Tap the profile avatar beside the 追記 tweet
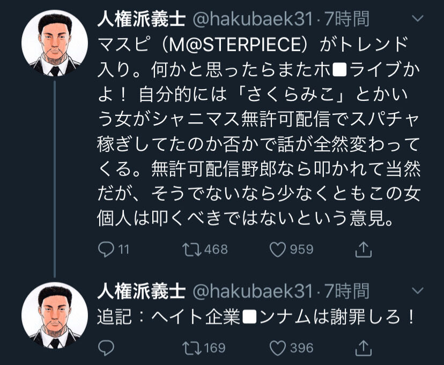Image resolution: width=444 pixels, height=365 pixels. [x=55, y=315]
